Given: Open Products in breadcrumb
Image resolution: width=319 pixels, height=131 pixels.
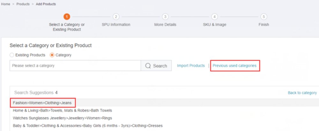Looking at the screenshot, I should coord(23,4).
